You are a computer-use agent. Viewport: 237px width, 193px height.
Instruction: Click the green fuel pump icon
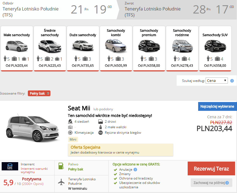click(61, 166)
